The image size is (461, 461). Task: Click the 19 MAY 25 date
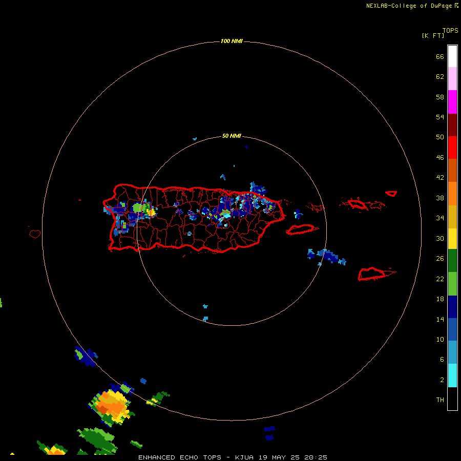[279, 457]
